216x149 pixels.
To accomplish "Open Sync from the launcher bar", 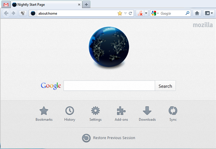I will click(x=173, y=114).
